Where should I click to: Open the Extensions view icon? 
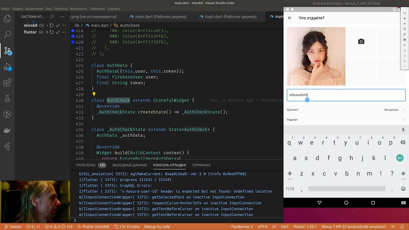pyautogui.click(x=7, y=83)
